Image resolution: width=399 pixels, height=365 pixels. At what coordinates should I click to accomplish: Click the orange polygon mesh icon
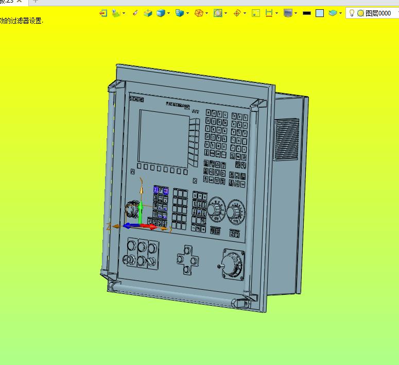tap(199, 13)
